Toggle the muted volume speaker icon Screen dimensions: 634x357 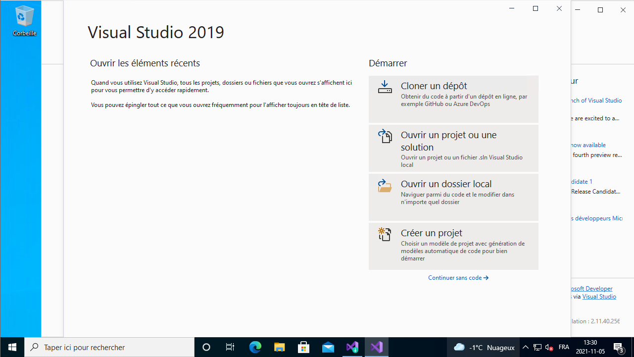click(x=549, y=347)
